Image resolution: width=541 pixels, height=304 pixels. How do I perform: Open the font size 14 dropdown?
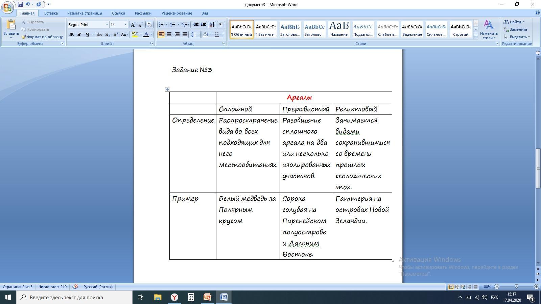(x=125, y=25)
